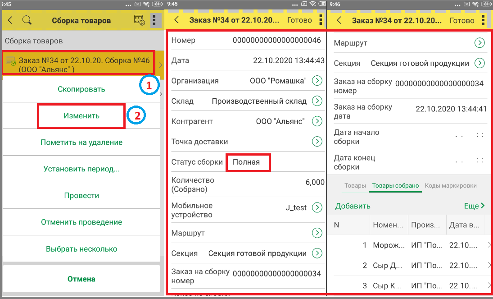Choose Скопировать in context menu
The height and width of the screenshot is (299, 493).
[81, 89]
